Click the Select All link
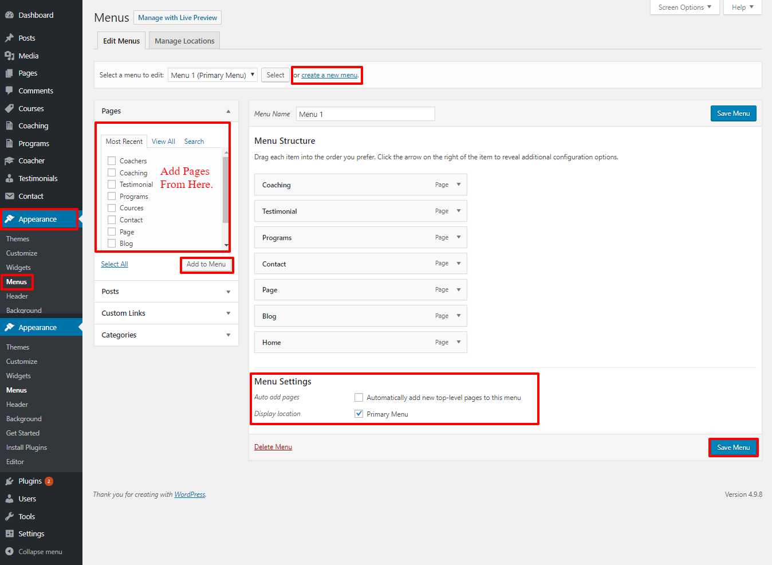Image resolution: width=772 pixels, height=565 pixels. click(115, 264)
